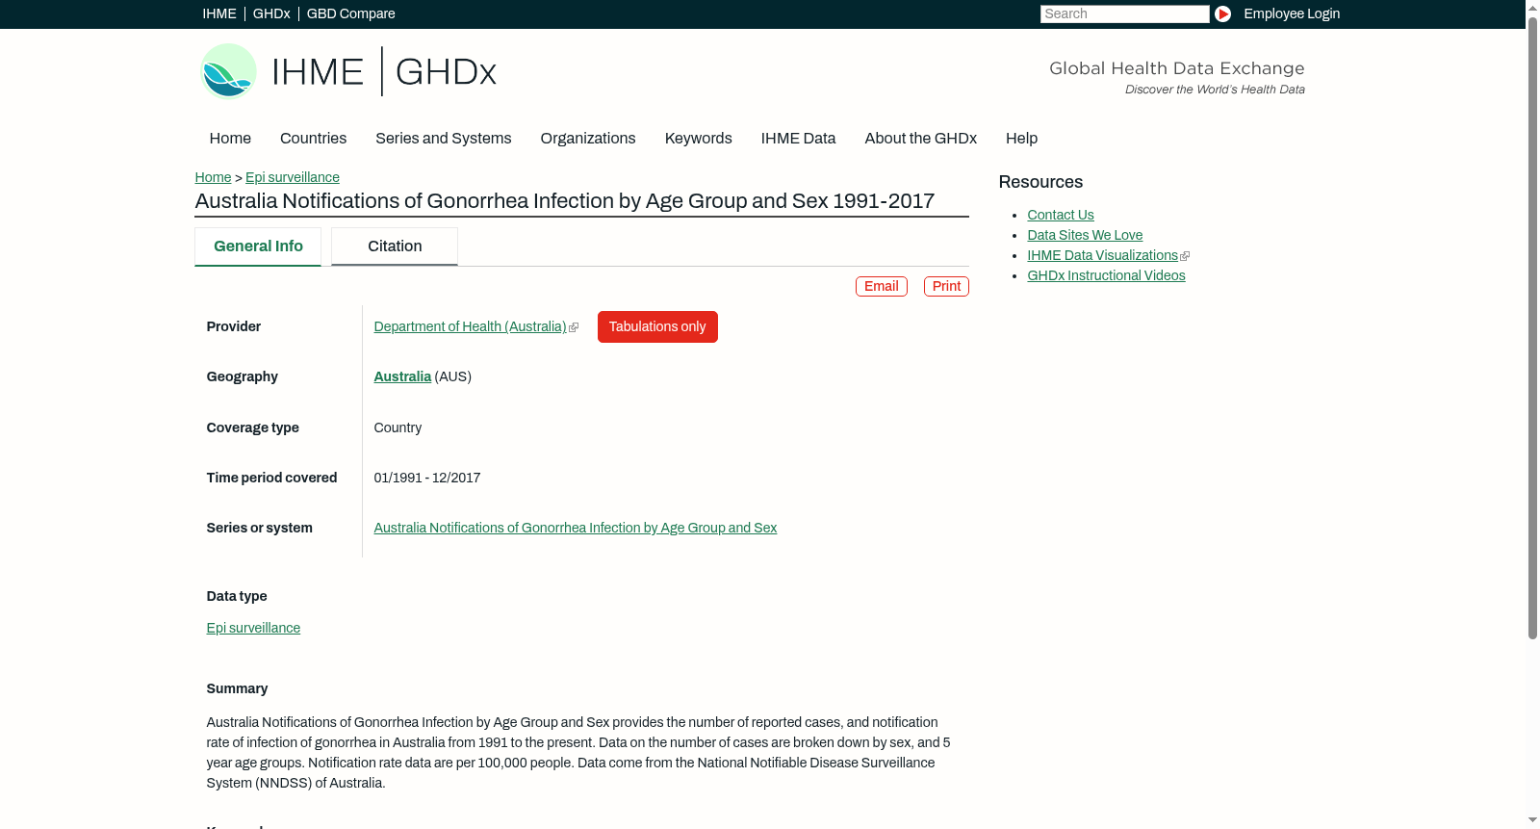Click the scrollbar down arrow

[1532, 821]
